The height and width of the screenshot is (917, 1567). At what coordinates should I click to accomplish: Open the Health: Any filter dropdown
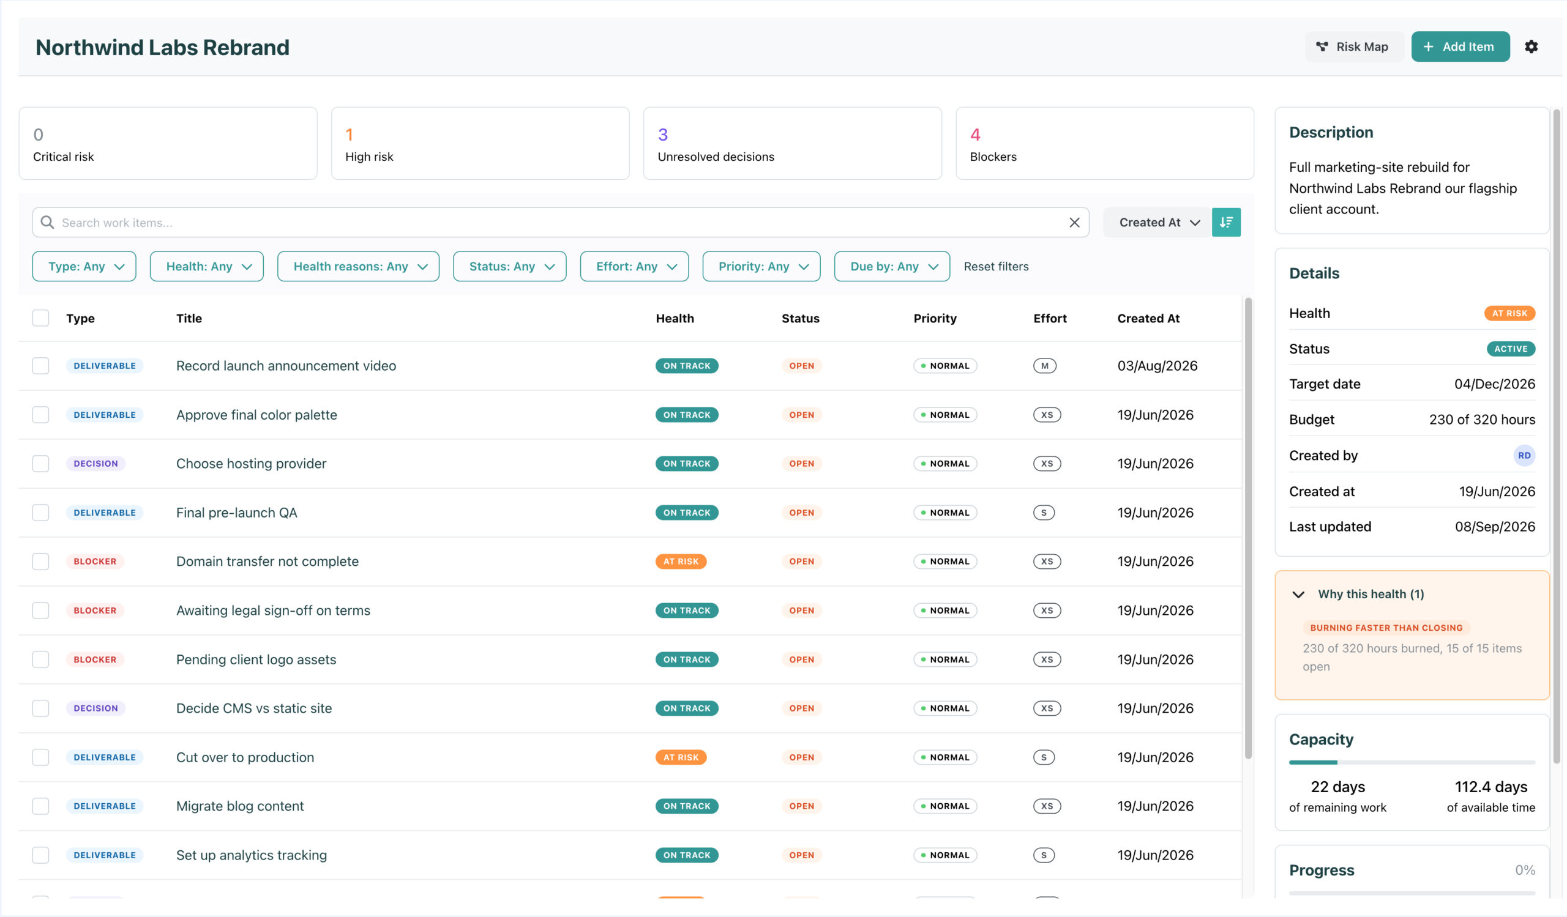[206, 267]
